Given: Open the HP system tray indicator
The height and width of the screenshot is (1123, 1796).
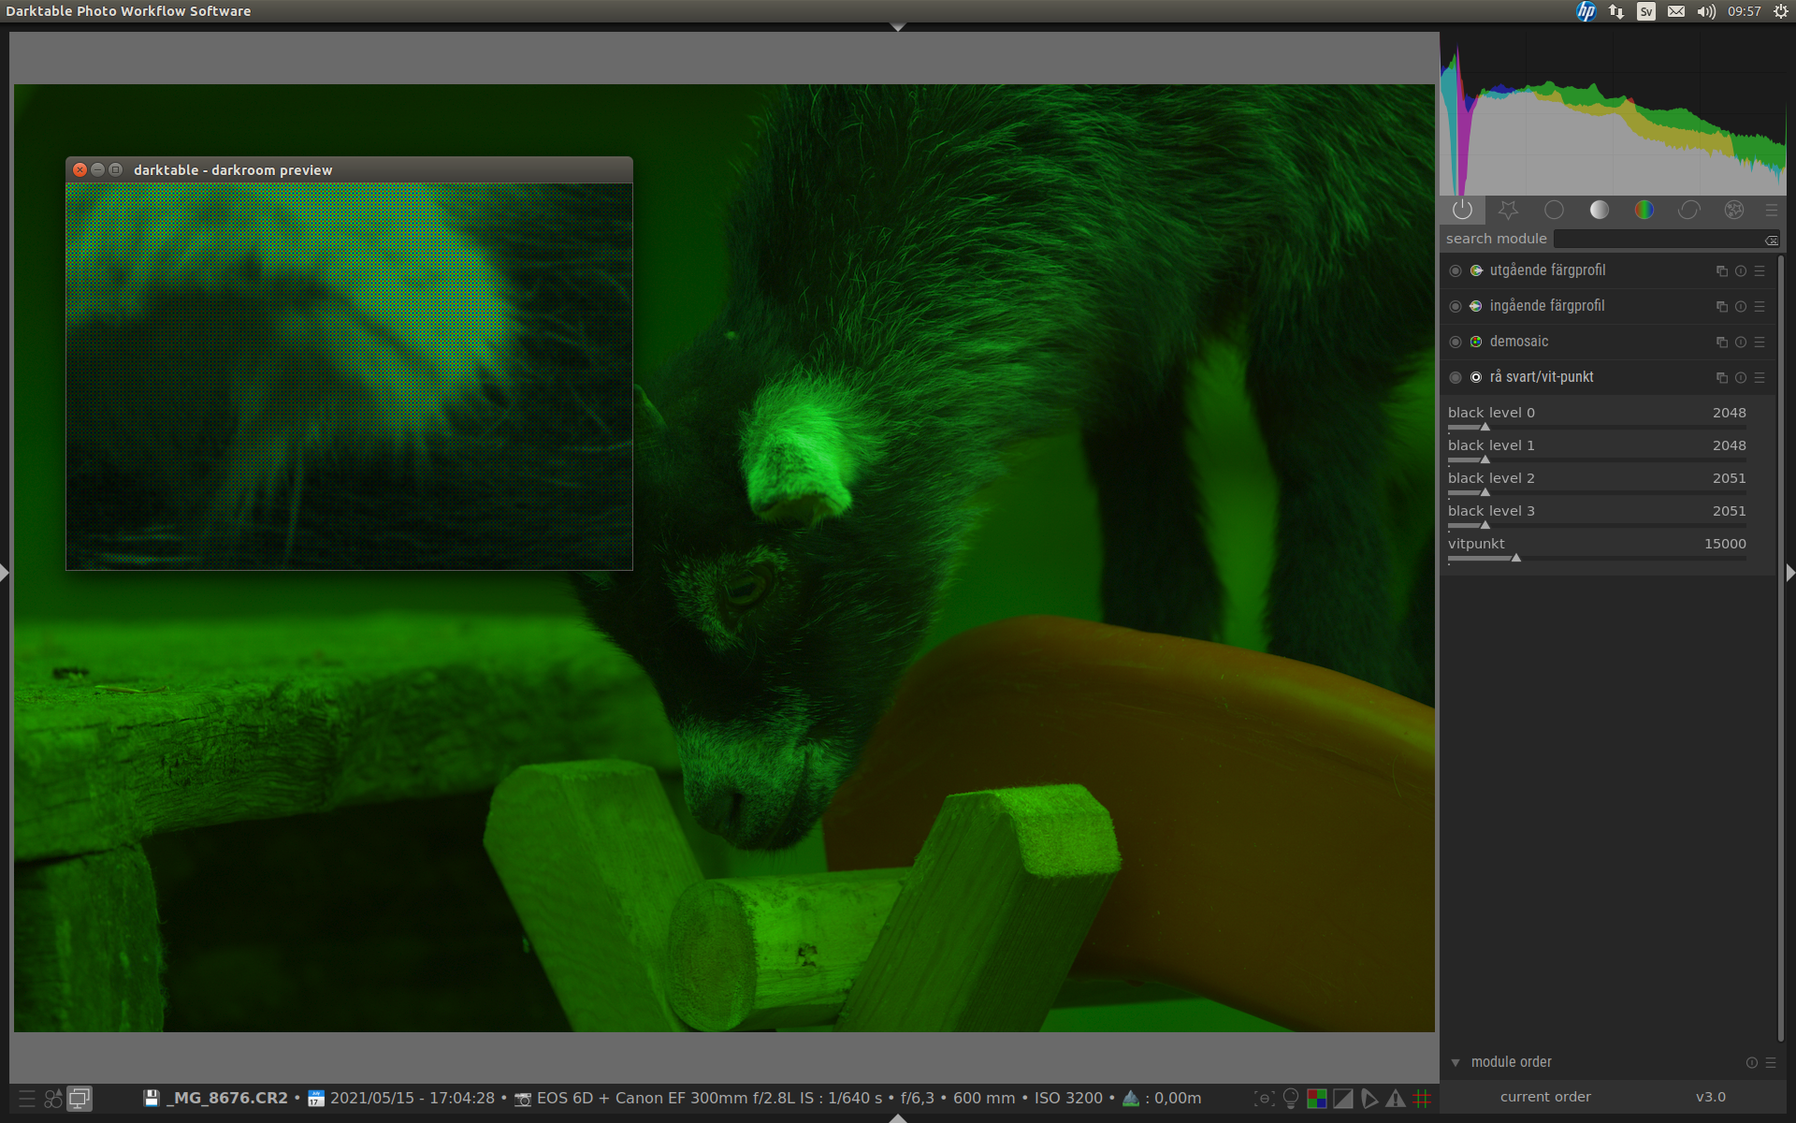Looking at the screenshot, I should pyautogui.click(x=1586, y=11).
